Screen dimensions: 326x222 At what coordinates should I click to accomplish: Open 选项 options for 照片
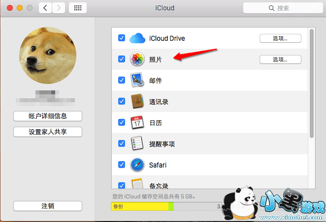pyautogui.click(x=280, y=60)
